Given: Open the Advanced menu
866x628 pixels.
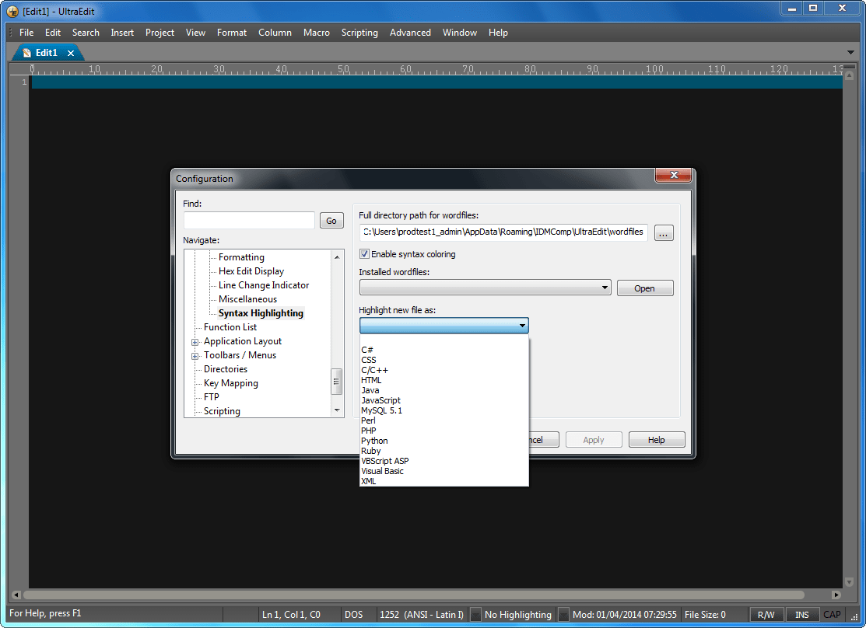Looking at the screenshot, I should [410, 33].
